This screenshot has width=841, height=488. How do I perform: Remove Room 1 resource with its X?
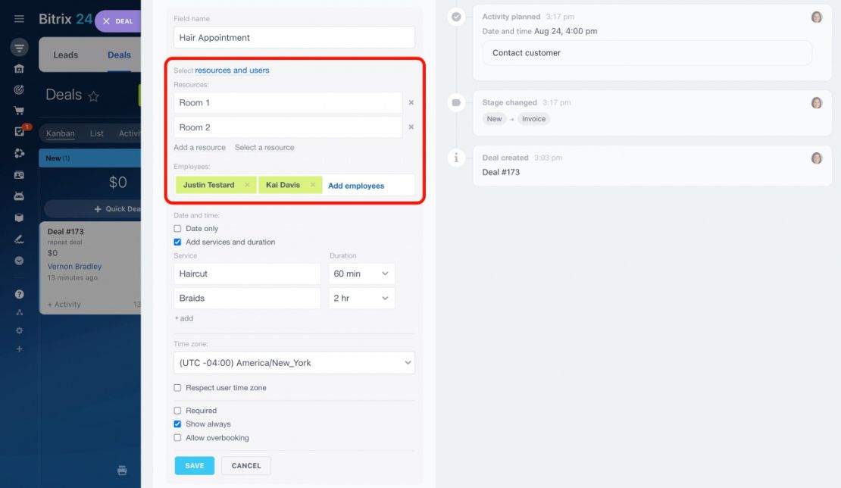[x=411, y=102]
